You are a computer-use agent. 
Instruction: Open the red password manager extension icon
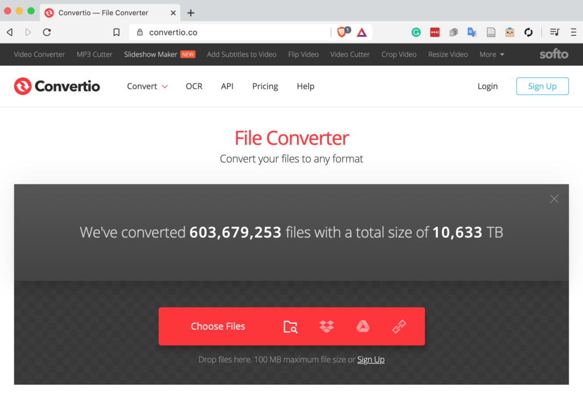pyautogui.click(x=434, y=32)
